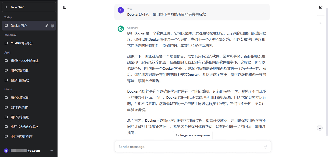
Task: Click the March section label
Action: [x=8, y=89]
